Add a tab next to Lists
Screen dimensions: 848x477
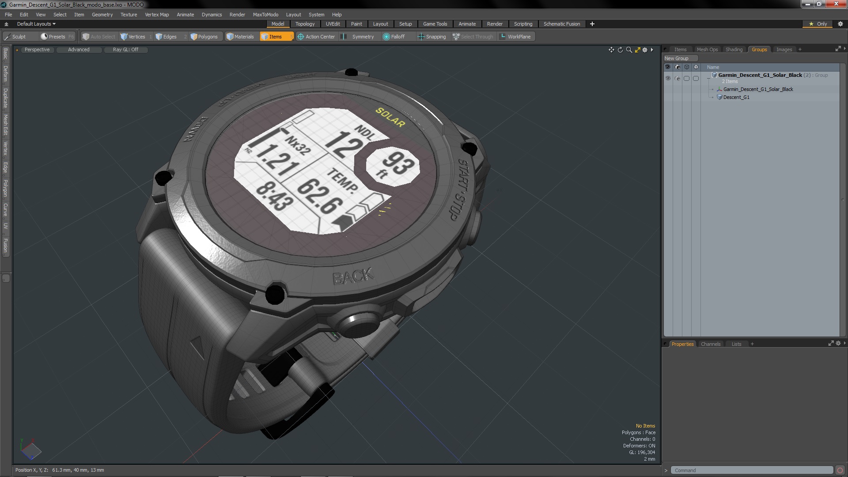click(x=752, y=344)
